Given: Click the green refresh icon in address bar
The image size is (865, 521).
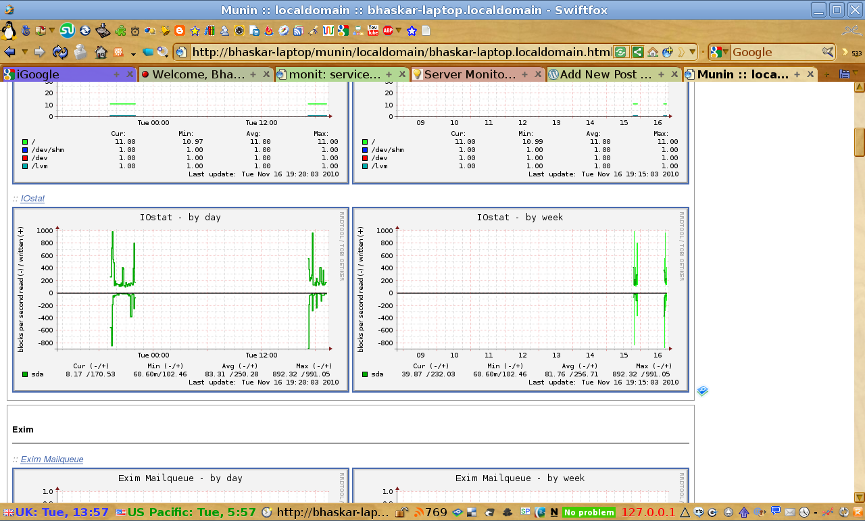Looking at the screenshot, I should 621,52.
